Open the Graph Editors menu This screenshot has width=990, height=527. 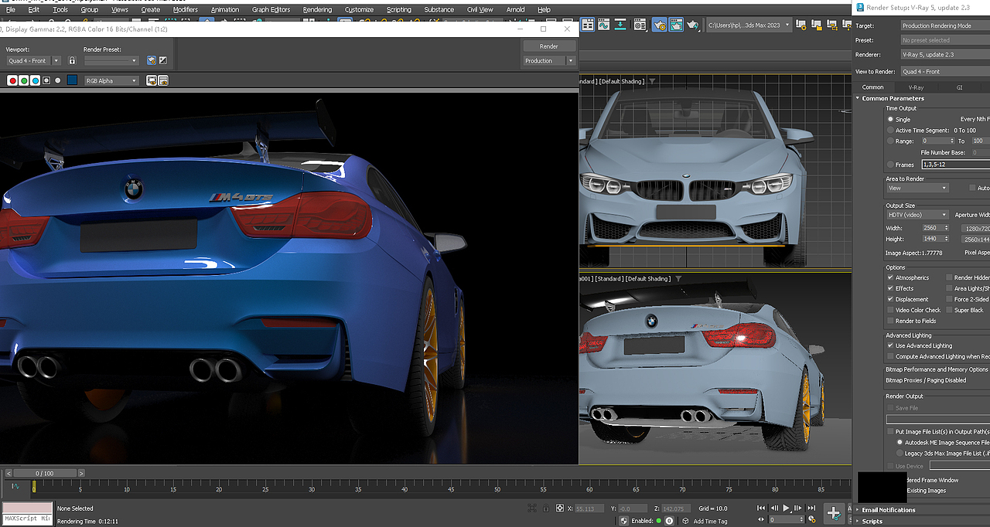coord(271,10)
